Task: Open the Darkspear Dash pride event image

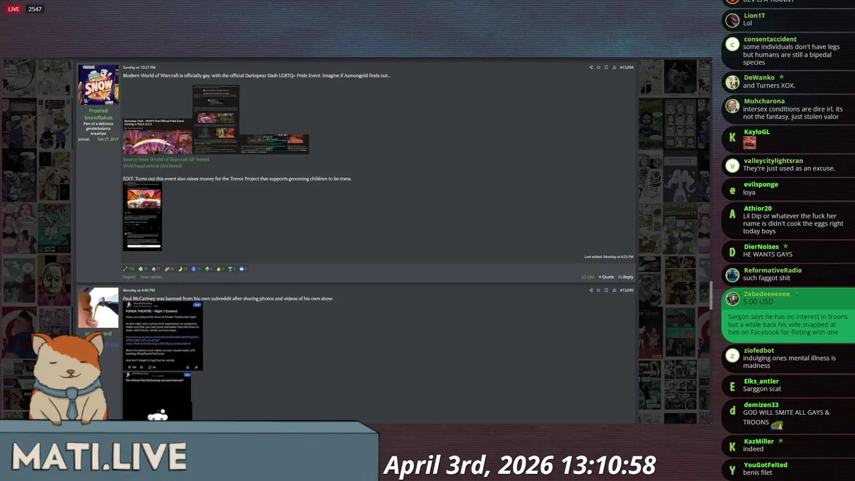Action: point(158,136)
